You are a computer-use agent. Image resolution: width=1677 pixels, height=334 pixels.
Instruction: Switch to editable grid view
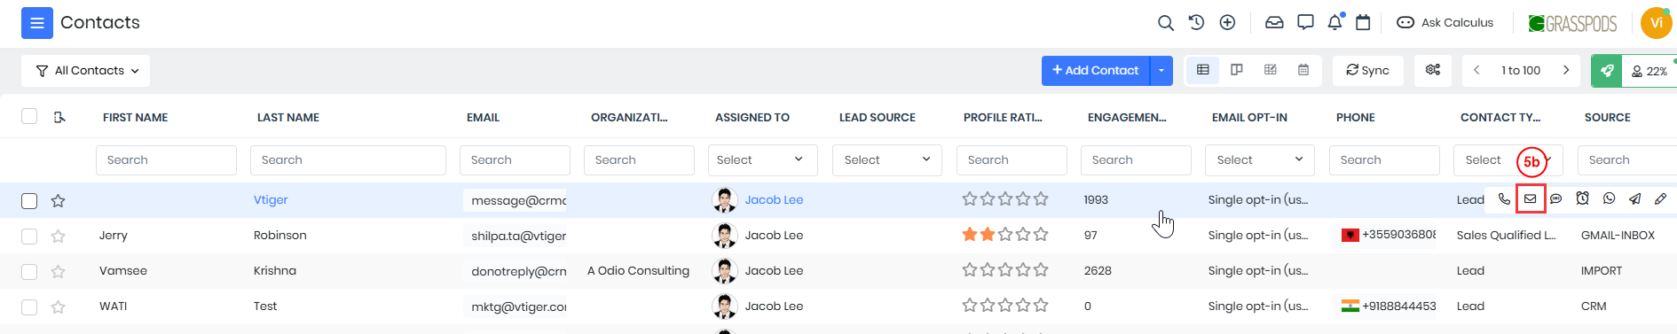pyautogui.click(x=1271, y=70)
